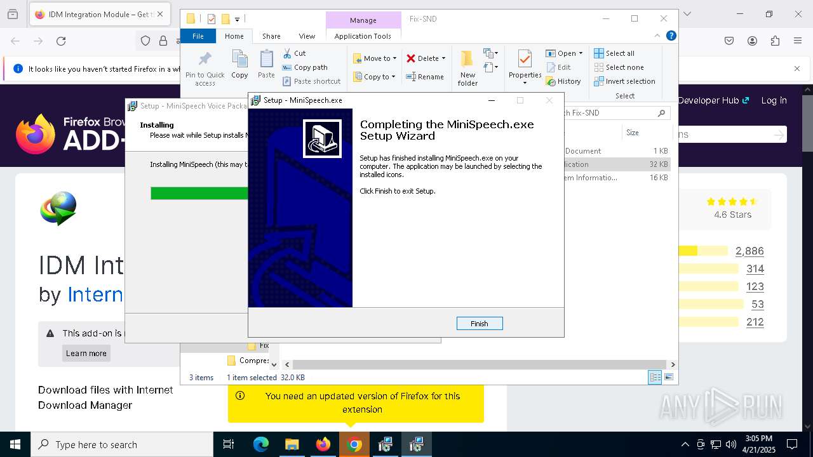
Task: Click taskbar search box
Action: click(122, 444)
